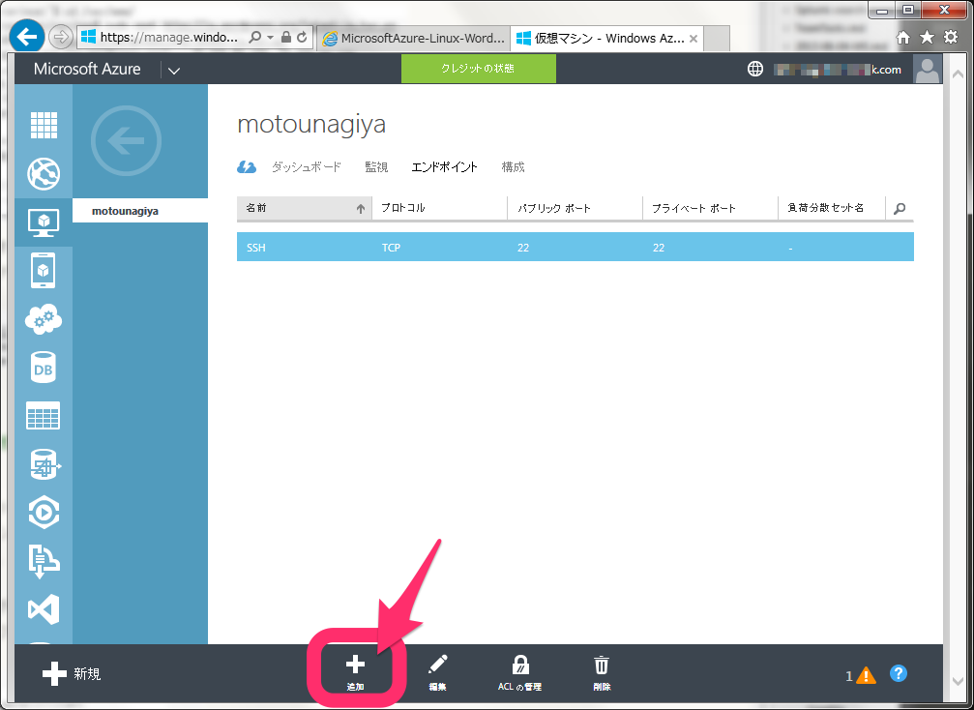The image size is (974, 710).
Task: Click the green クレジットの状態 button
Action: (479, 69)
